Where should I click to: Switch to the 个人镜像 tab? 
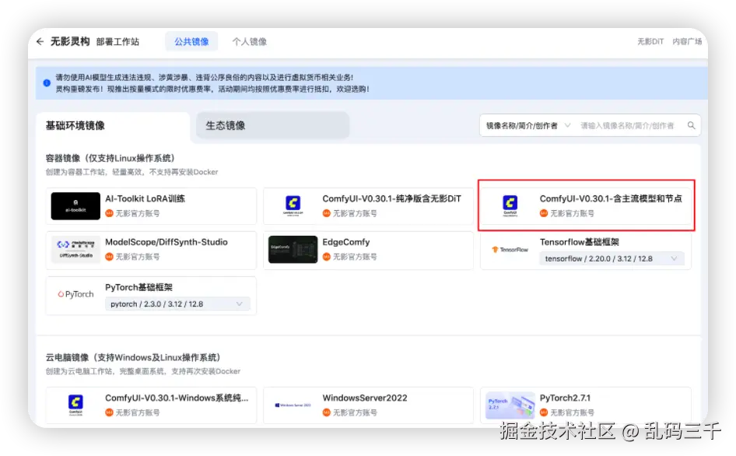pyautogui.click(x=249, y=42)
